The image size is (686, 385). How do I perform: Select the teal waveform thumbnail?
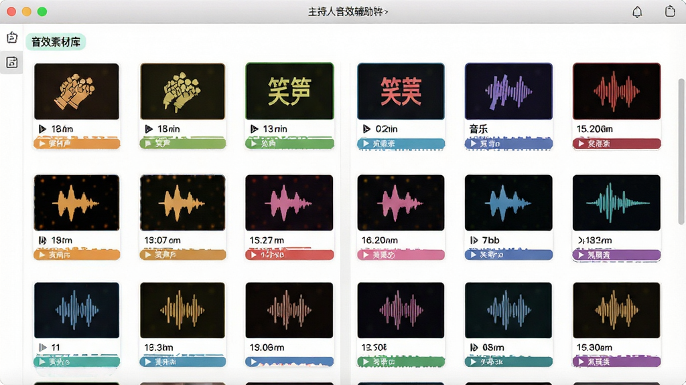[x=616, y=203]
